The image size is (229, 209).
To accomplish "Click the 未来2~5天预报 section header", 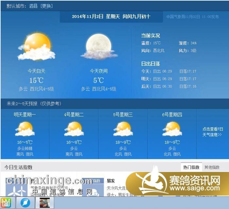I will (x=34, y=104).
